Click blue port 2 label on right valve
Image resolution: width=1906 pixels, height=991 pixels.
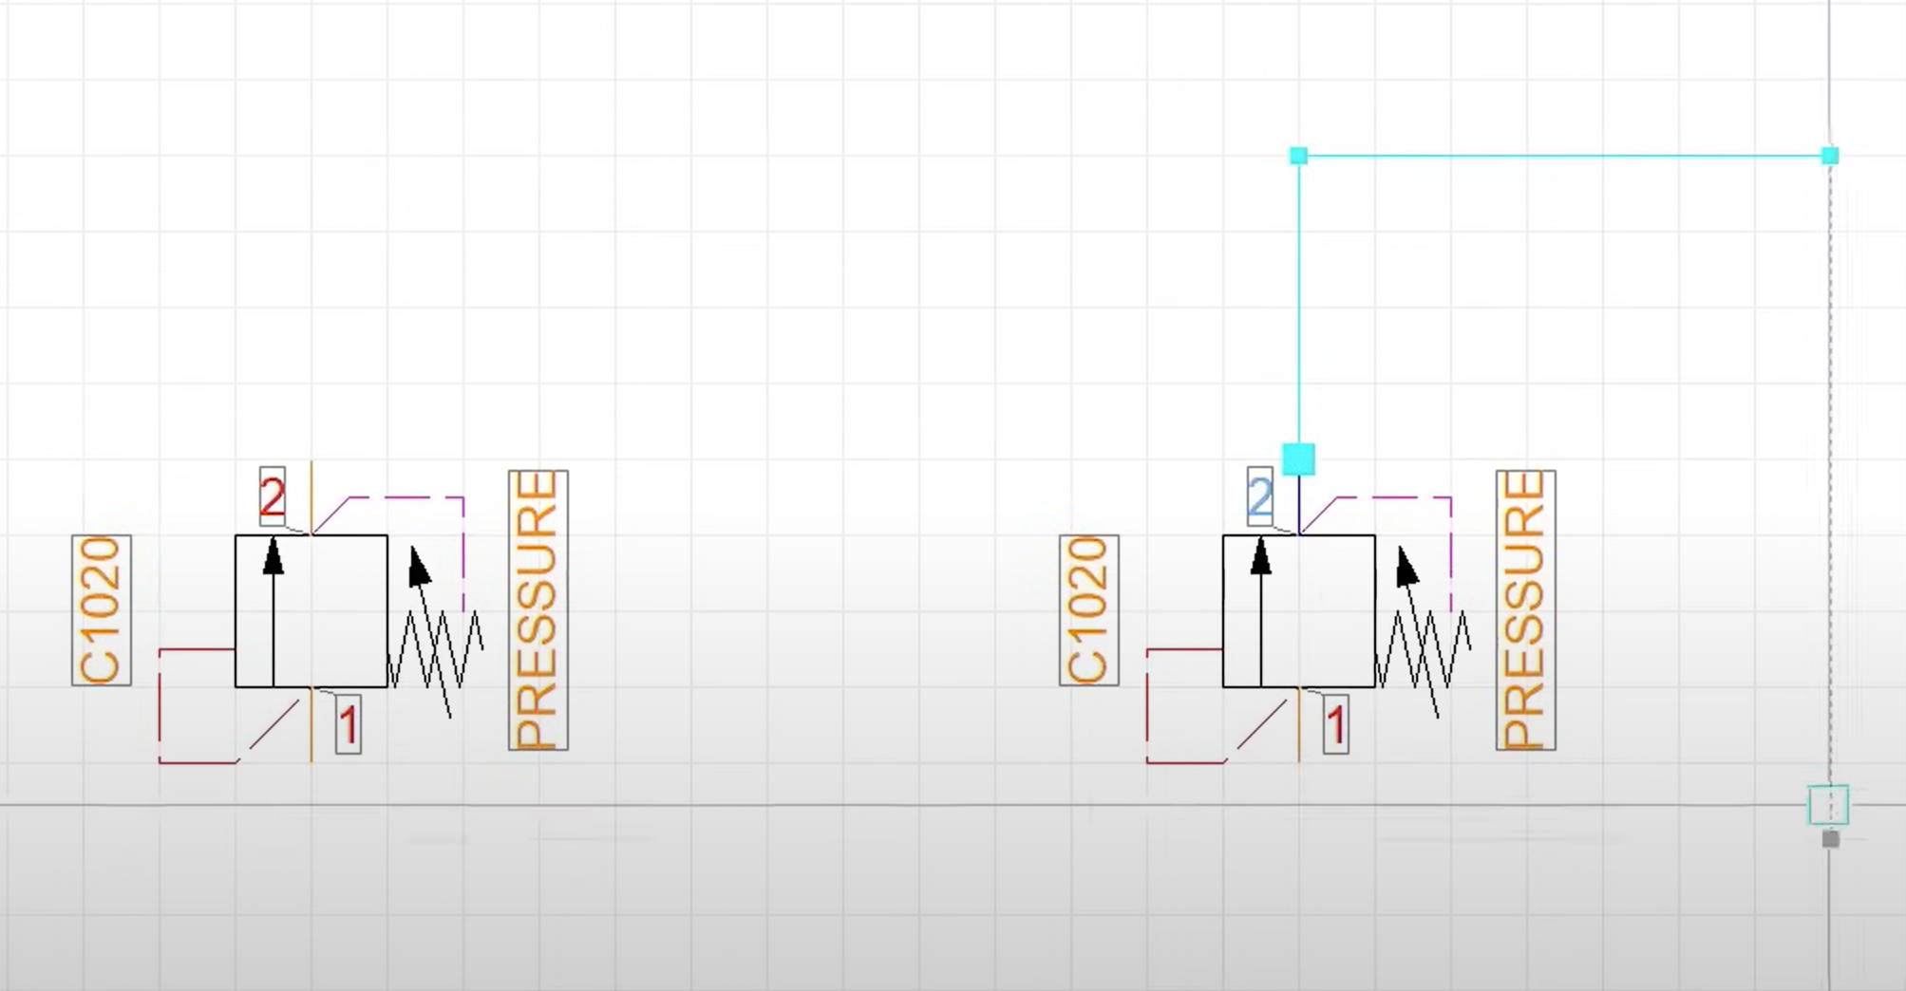click(1259, 496)
